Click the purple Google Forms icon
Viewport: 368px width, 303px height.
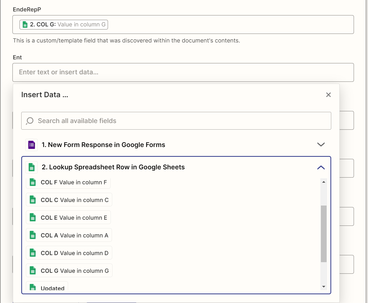(x=32, y=145)
